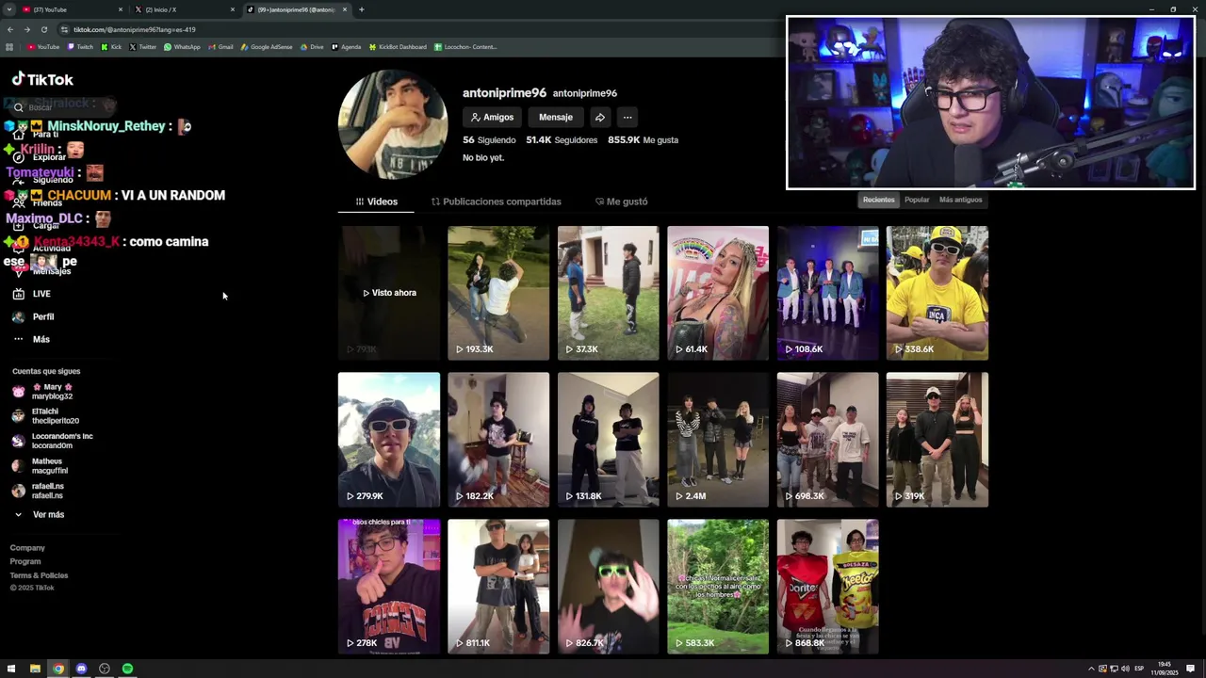1206x678 pixels.
Task: Click the Amigos button
Action: 493,118
